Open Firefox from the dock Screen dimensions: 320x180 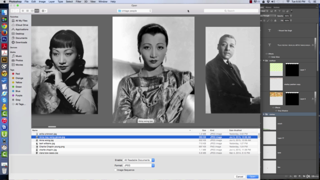(x=4, y=32)
